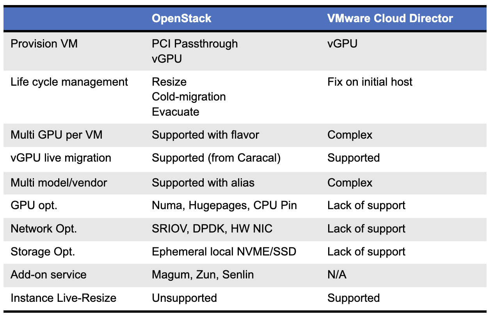Select the Provision VM row label
This screenshot has height=317, width=494.
pos(44,43)
